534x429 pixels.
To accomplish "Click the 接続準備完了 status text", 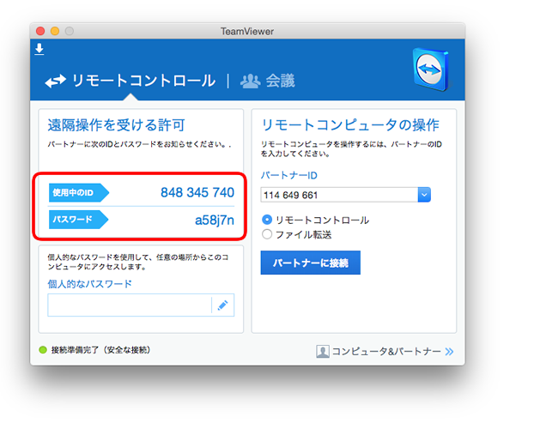I will [x=100, y=350].
